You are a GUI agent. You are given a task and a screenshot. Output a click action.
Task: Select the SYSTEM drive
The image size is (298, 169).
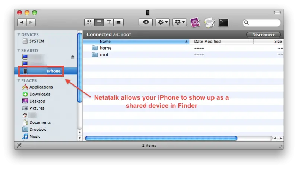pos(34,41)
